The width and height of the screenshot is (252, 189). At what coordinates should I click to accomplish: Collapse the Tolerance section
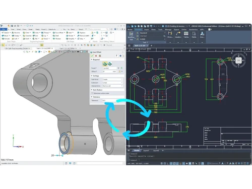92,97
